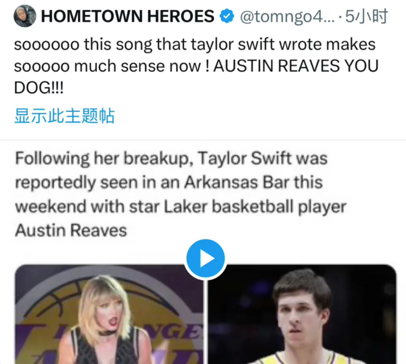The image size is (406, 364).
Task: Click the word 'DOG!!!' in the tweet
Action: click(39, 88)
